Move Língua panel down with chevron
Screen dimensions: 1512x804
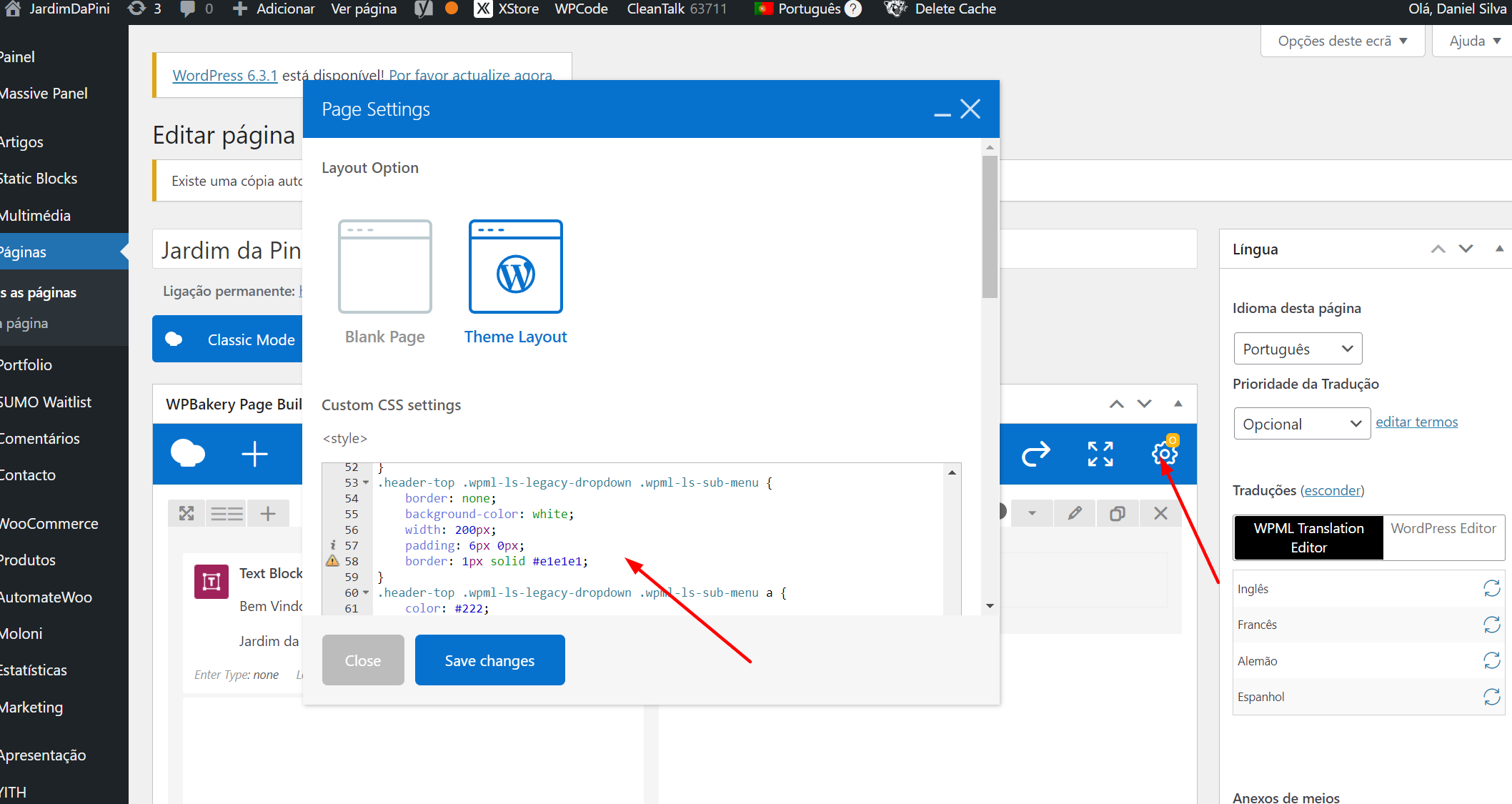point(1466,249)
